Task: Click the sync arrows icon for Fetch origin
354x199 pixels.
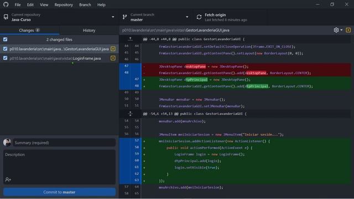Action: 199,17
